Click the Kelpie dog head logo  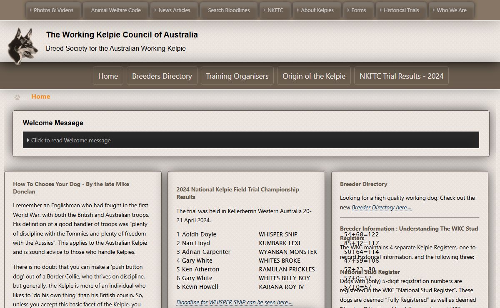pos(23,45)
